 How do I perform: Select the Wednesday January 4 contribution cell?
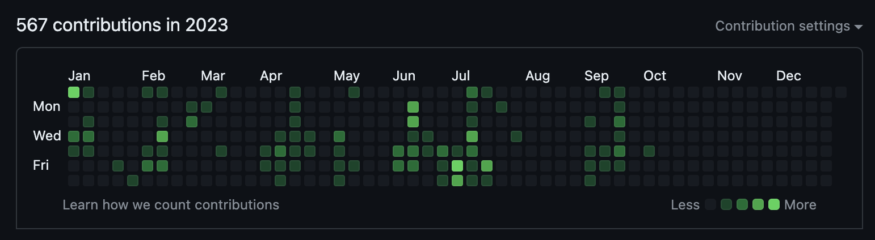[x=74, y=136]
